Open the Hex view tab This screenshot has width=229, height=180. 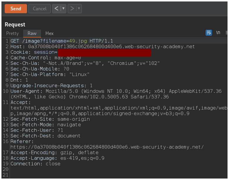(x=49, y=33)
